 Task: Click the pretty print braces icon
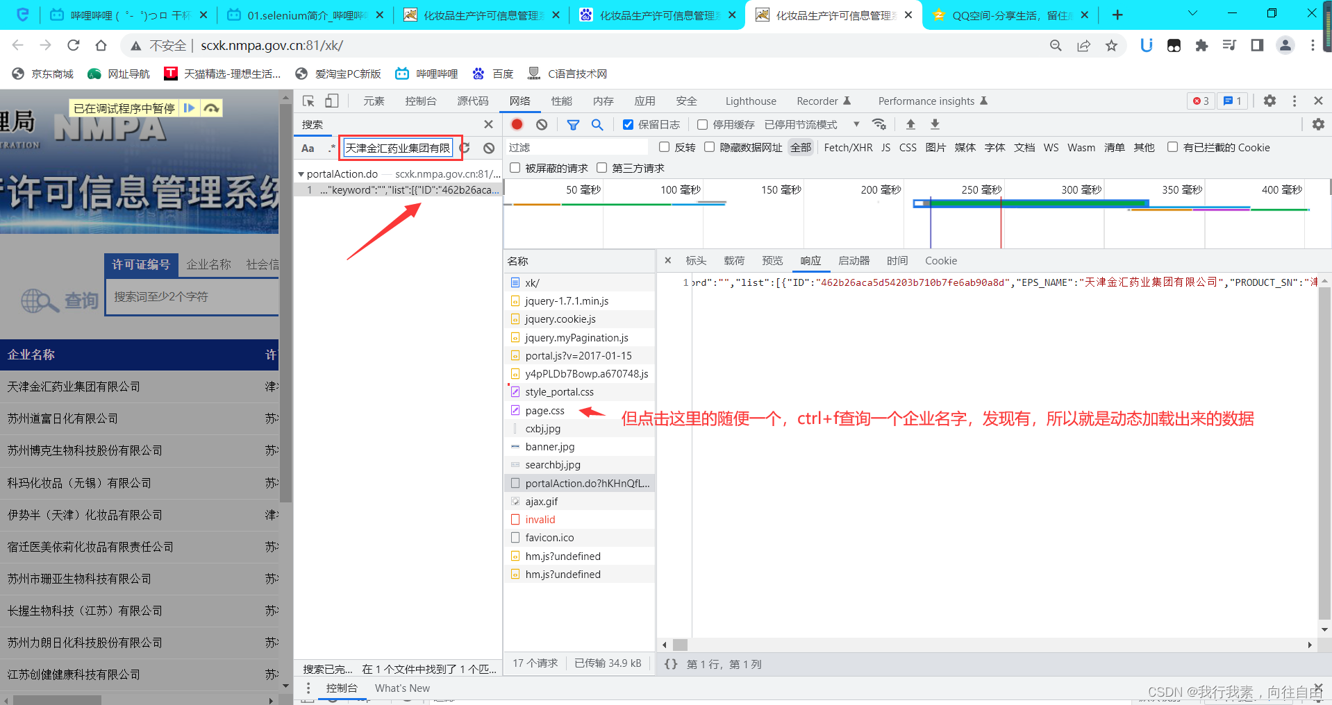671,664
